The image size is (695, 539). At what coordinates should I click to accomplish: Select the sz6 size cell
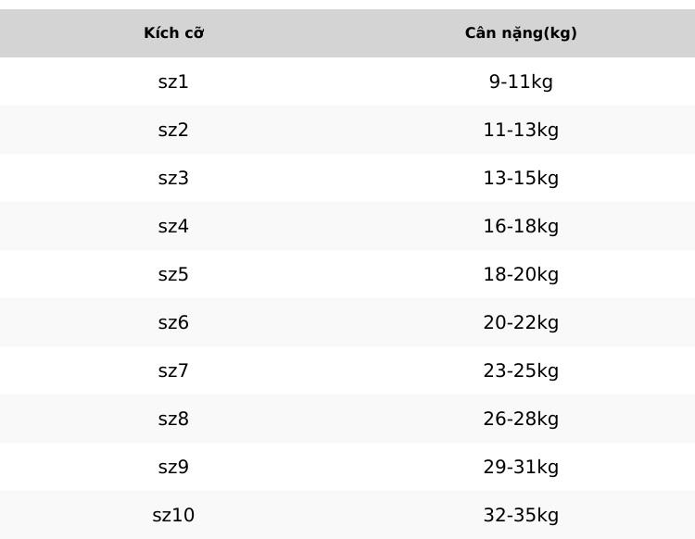pos(173,323)
